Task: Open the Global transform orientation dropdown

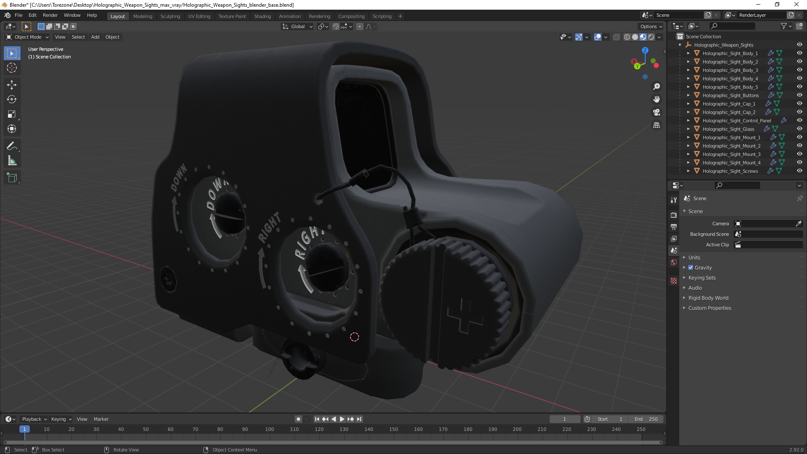Action: coord(298,26)
